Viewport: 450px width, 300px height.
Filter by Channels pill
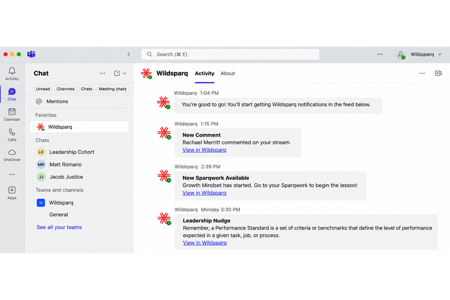(x=65, y=89)
